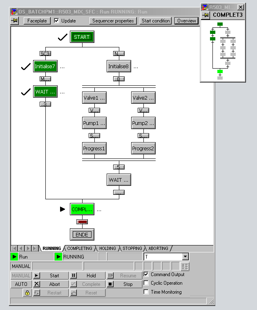Image resolution: width=257 pixels, height=310 pixels.
Task: Click the pin icon in main SFC toolbar
Action: (x=15, y=20)
